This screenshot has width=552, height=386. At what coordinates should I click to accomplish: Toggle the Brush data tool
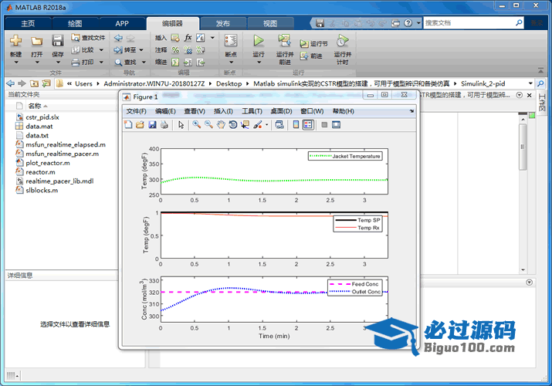point(258,124)
